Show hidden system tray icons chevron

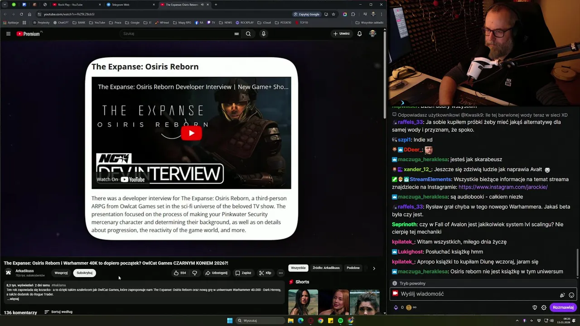click(517, 321)
